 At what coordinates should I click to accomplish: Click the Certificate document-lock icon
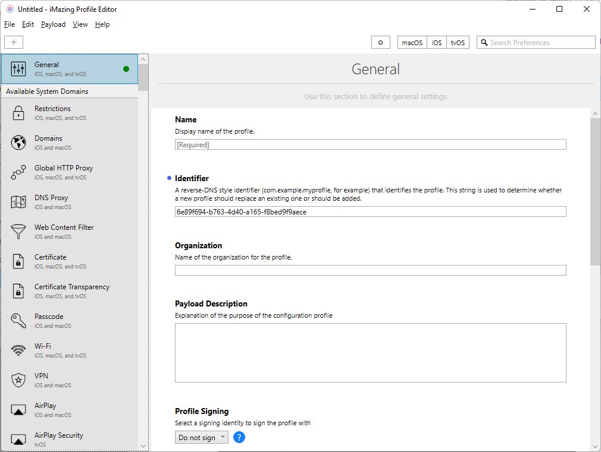[x=18, y=261]
